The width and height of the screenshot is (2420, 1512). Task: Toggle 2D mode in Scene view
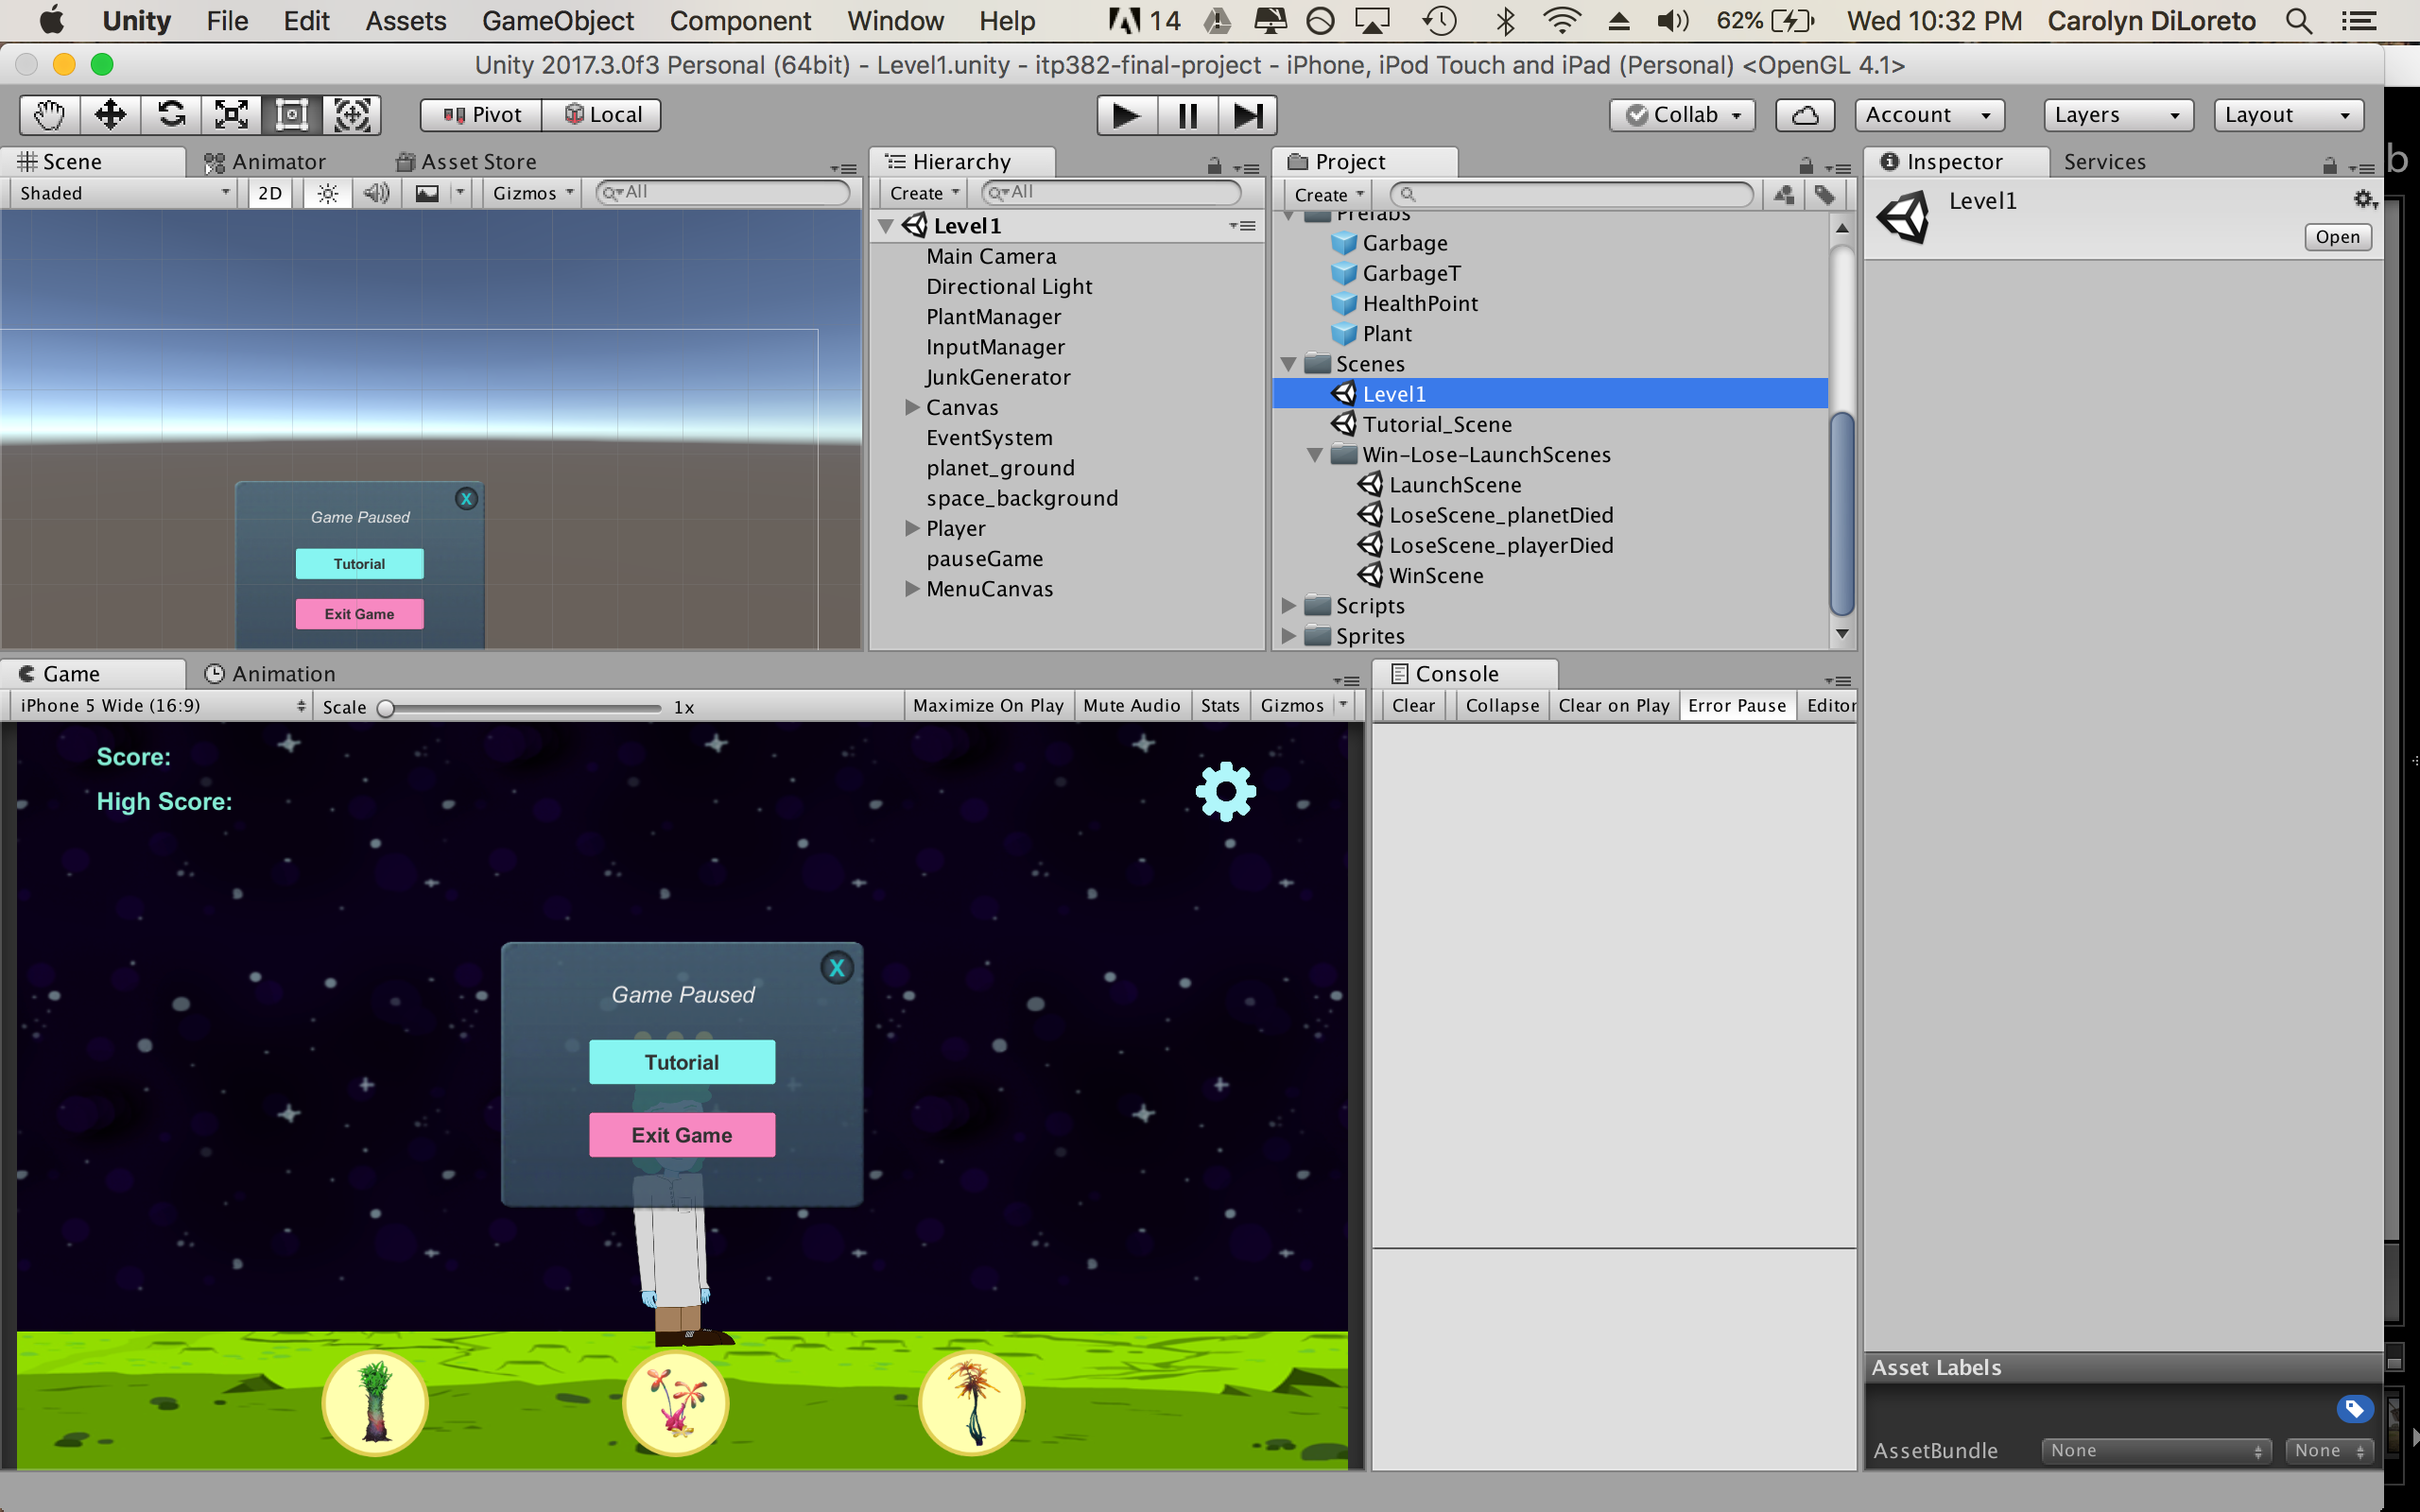[270, 193]
